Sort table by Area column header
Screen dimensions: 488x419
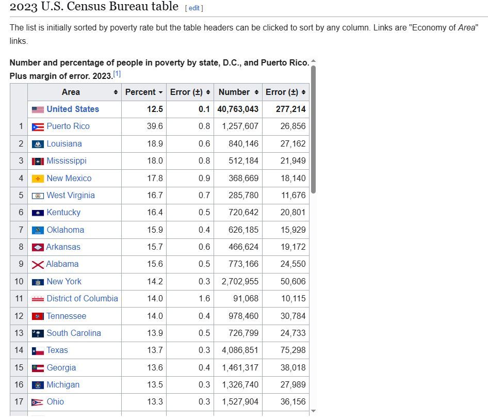tap(74, 92)
